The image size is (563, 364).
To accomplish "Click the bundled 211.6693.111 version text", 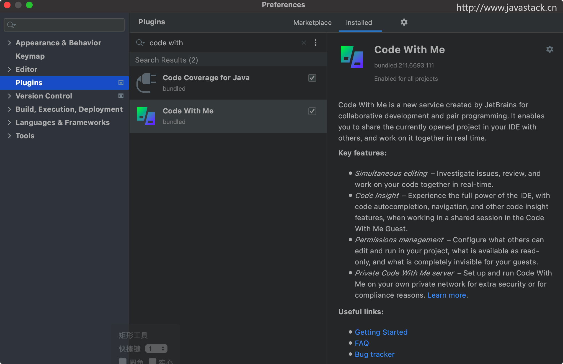I will click(x=404, y=66).
